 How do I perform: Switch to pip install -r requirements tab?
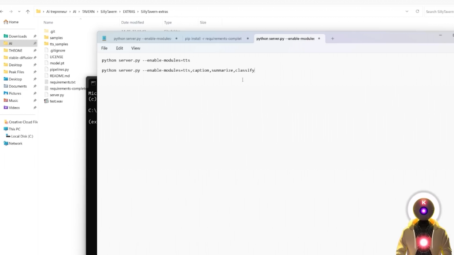point(213,39)
